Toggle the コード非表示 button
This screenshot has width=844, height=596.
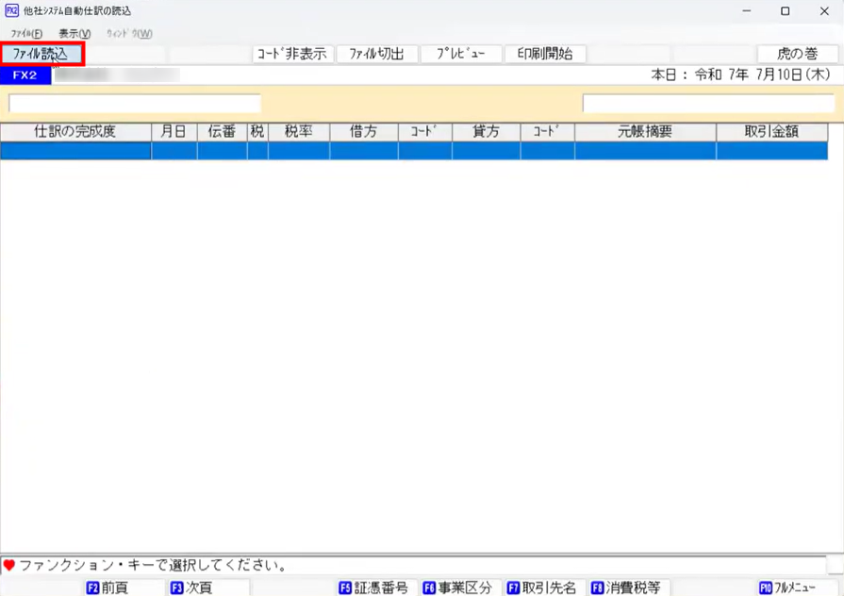[x=292, y=54]
